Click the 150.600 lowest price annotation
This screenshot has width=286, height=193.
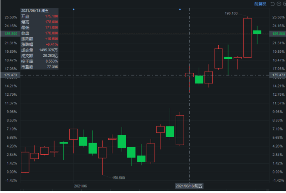(x=118, y=177)
